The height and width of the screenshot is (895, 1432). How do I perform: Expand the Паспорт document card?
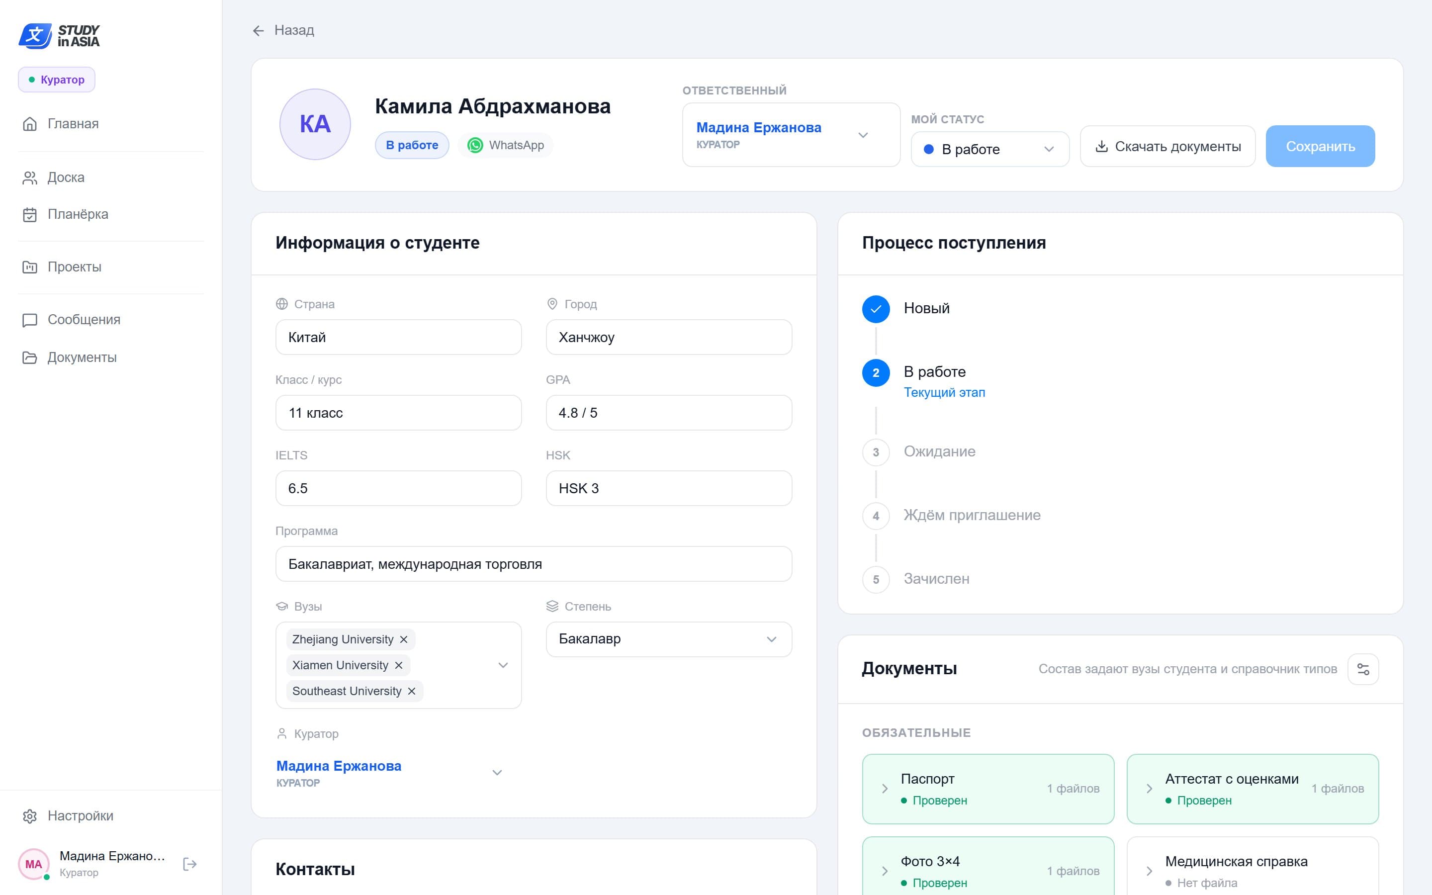pos(988,789)
